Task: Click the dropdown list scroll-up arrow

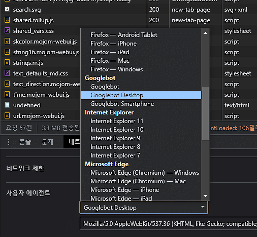Action: tap(206, 33)
